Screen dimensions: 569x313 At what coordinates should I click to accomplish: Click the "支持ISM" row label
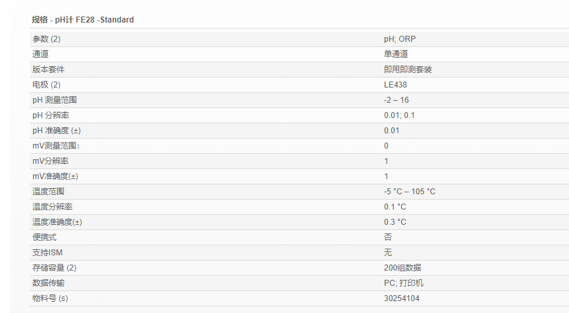48,253
